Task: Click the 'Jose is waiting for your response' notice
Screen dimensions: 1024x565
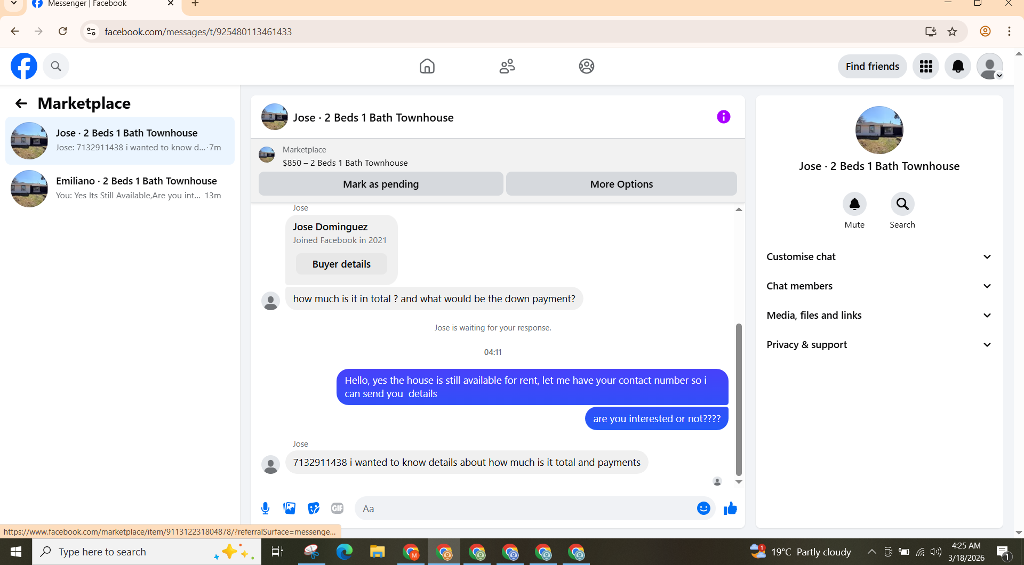Action: click(x=492, y=328)
